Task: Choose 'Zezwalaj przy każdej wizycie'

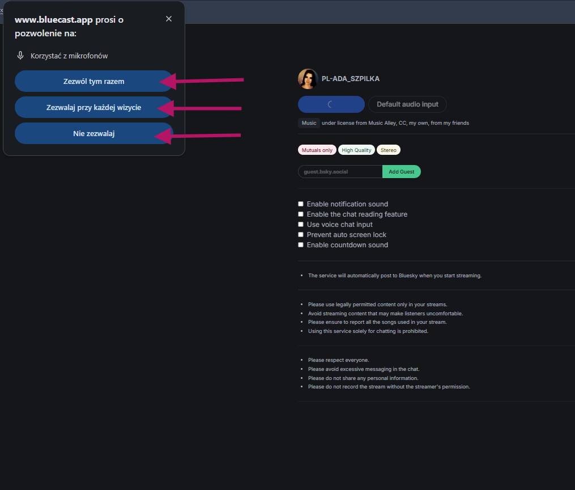Action: 93,107
